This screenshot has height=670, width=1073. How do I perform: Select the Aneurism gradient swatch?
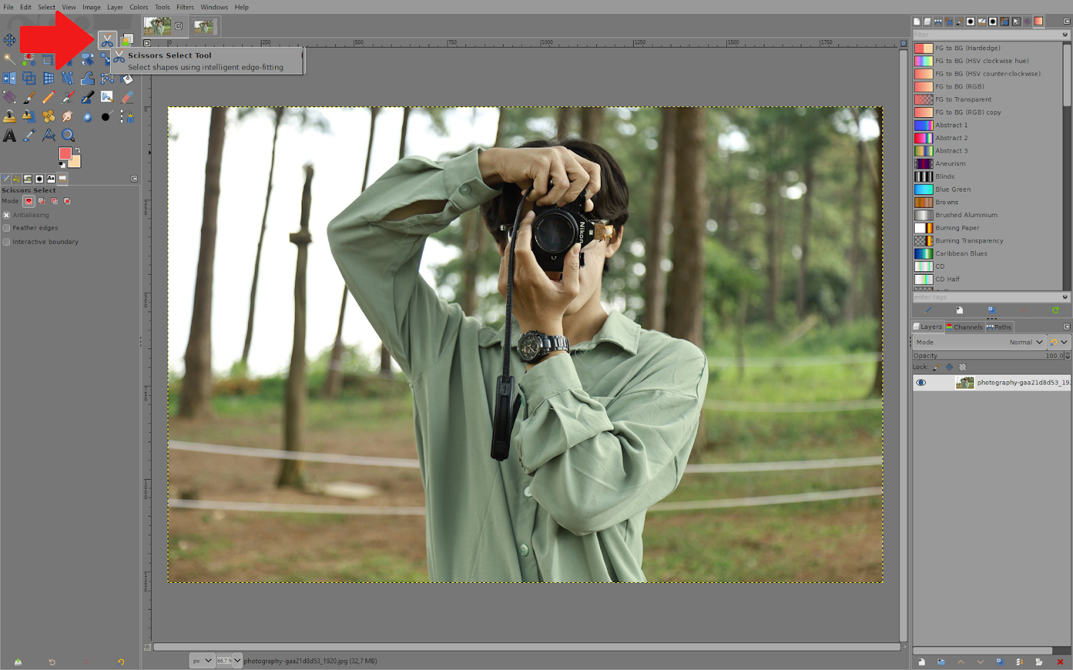[x=923, y=163]
